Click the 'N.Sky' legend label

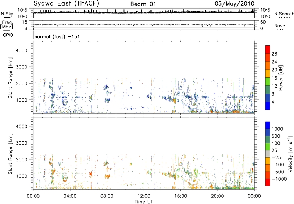pyautogui.click(x=7, y=14)
